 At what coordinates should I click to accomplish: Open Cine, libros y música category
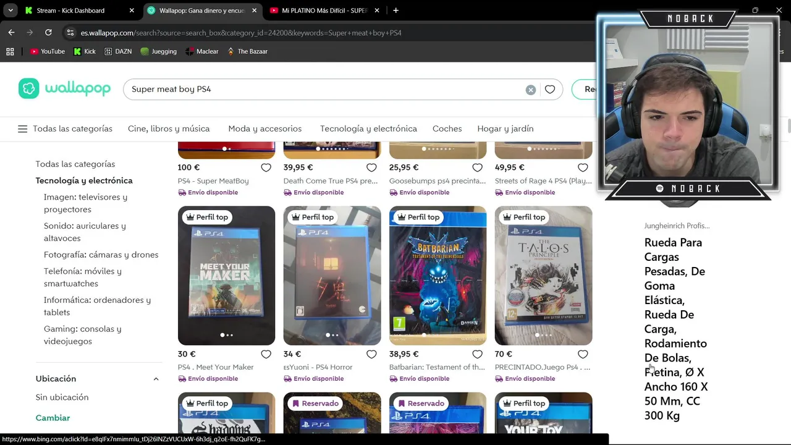169,129
